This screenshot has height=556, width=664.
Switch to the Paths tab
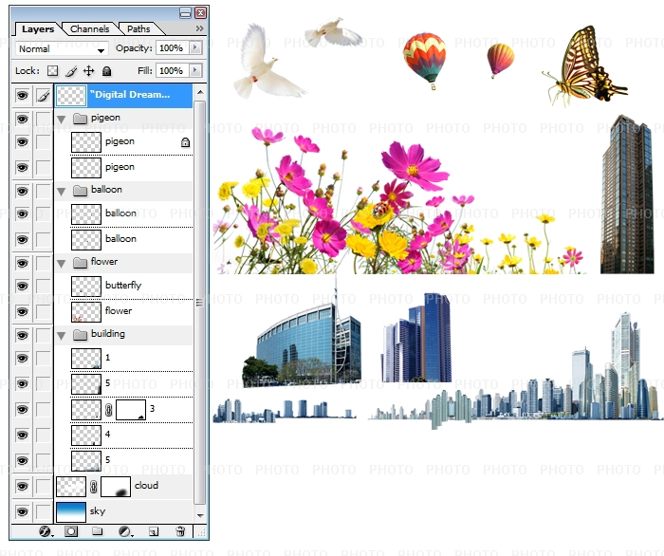138,29
